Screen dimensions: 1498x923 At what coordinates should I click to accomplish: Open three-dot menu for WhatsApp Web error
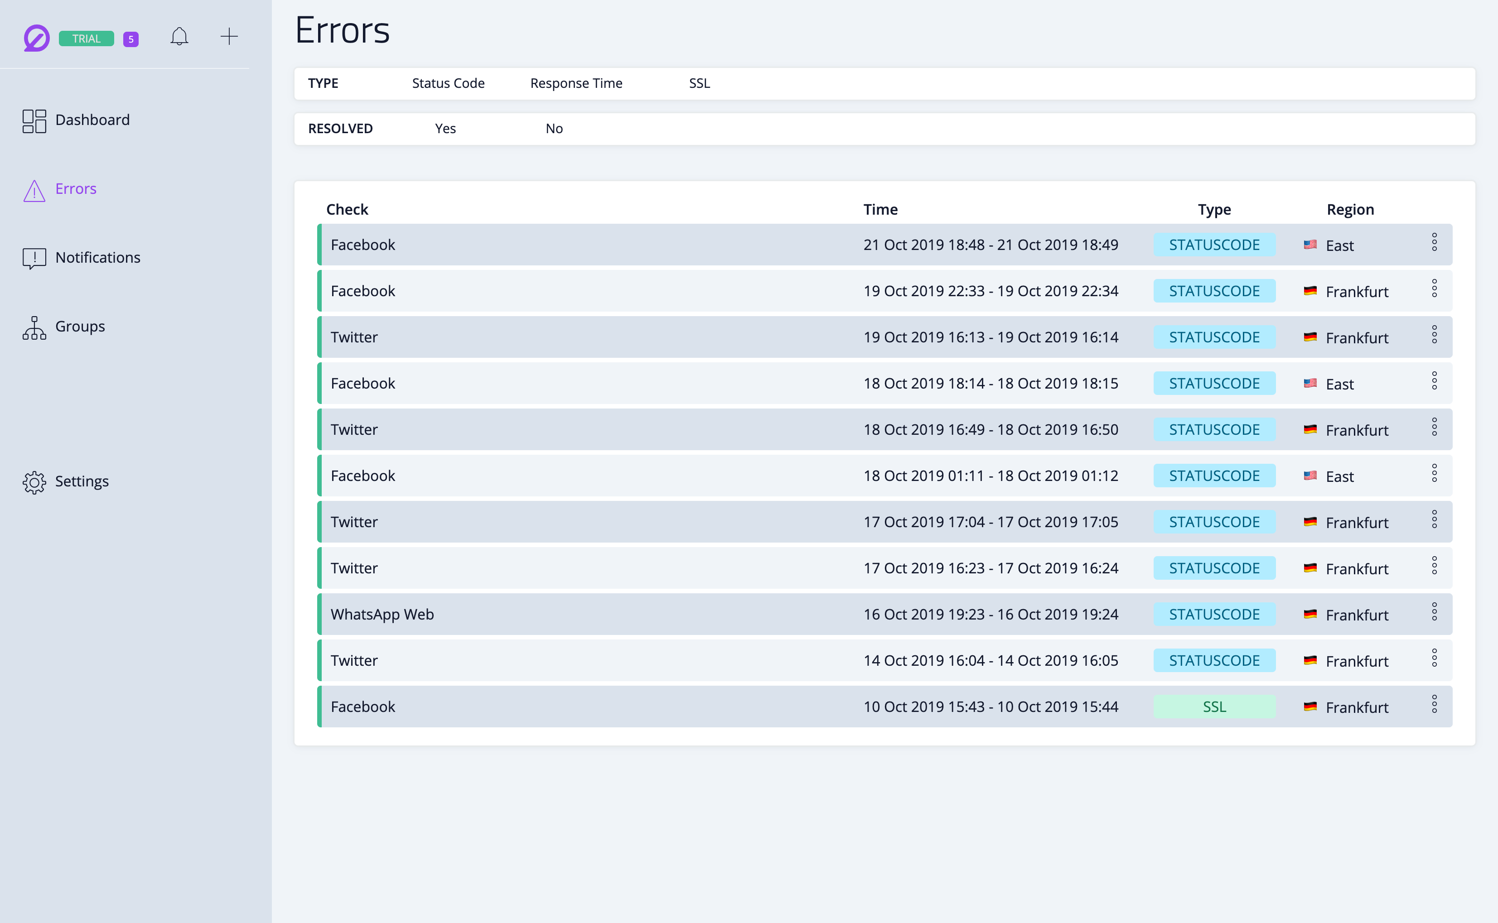coord(1434,612)
